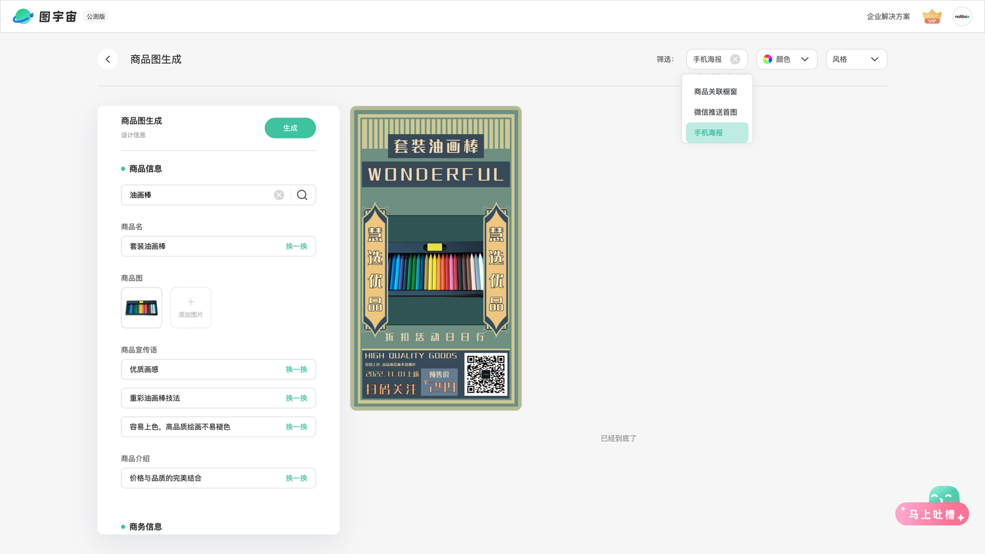Click the color wheel icon in the 颜色 filter
This screenshot has height=554, width=985.
pos(767,59)
